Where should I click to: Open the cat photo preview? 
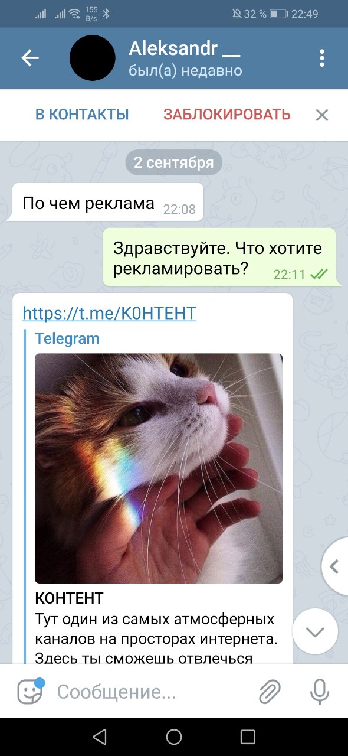tap(159, 468)
